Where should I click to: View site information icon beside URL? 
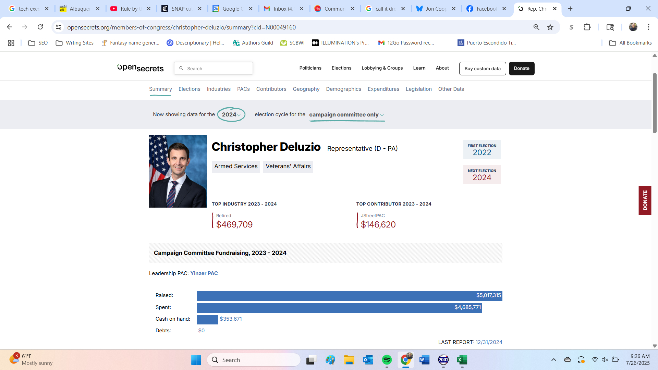coord(59,27)
